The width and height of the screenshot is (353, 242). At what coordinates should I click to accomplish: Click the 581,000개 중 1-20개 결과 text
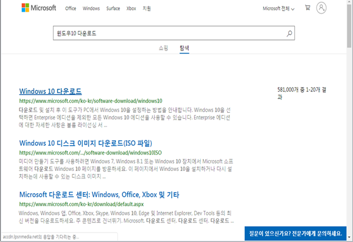(302, 93)
